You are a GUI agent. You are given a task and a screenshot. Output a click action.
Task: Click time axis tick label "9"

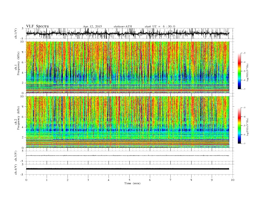(212, 180)
